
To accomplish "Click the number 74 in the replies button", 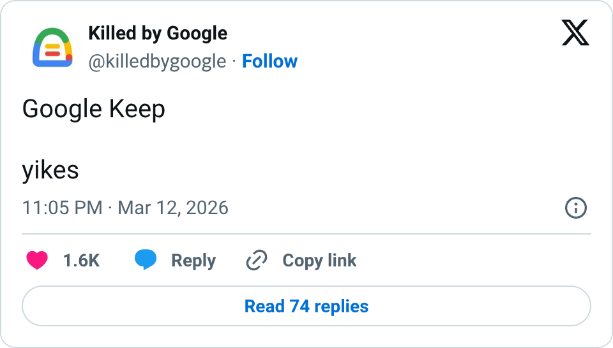I will pos(299,306).
